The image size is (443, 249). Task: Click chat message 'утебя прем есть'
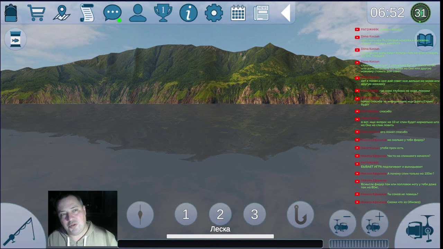pyautogui.click(x=392, y=148)
